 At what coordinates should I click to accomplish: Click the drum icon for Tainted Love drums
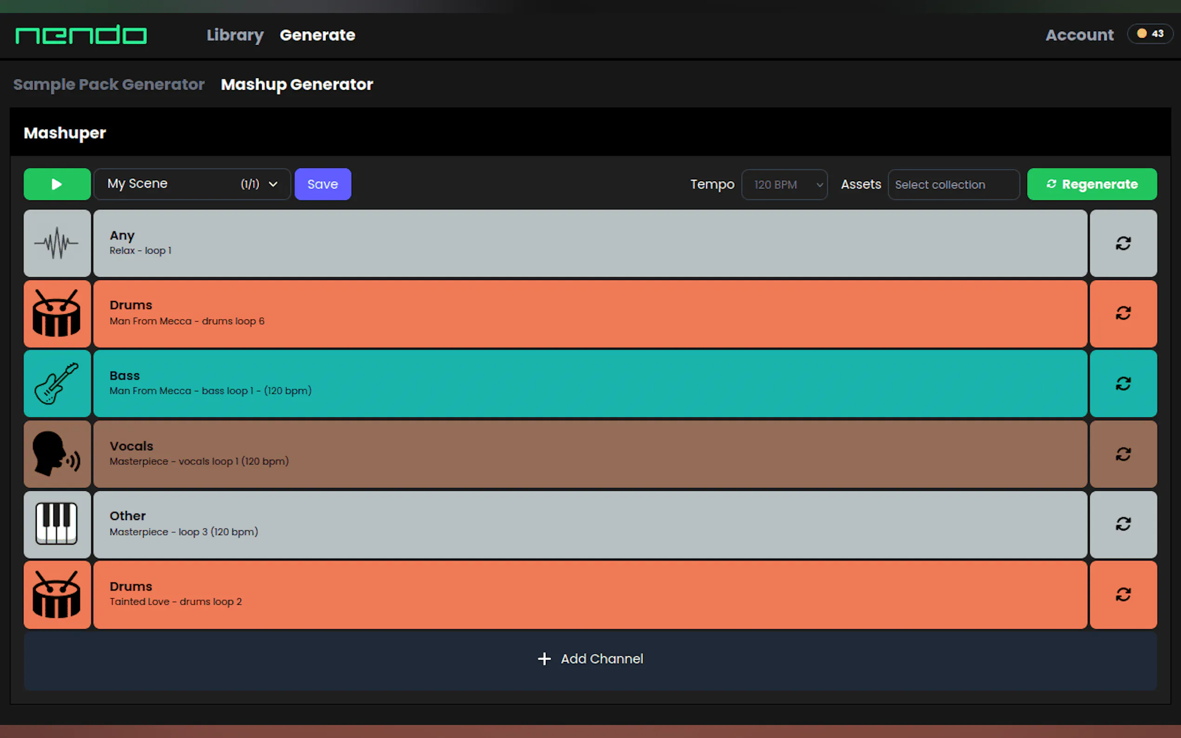57,594
